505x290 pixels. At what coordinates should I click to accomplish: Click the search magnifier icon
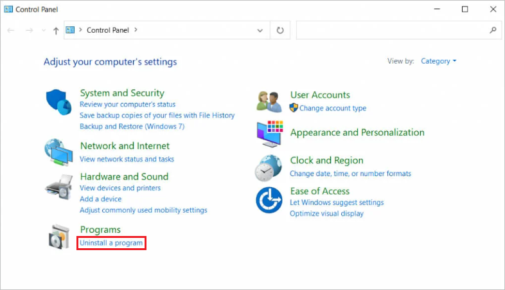[493, 30]
